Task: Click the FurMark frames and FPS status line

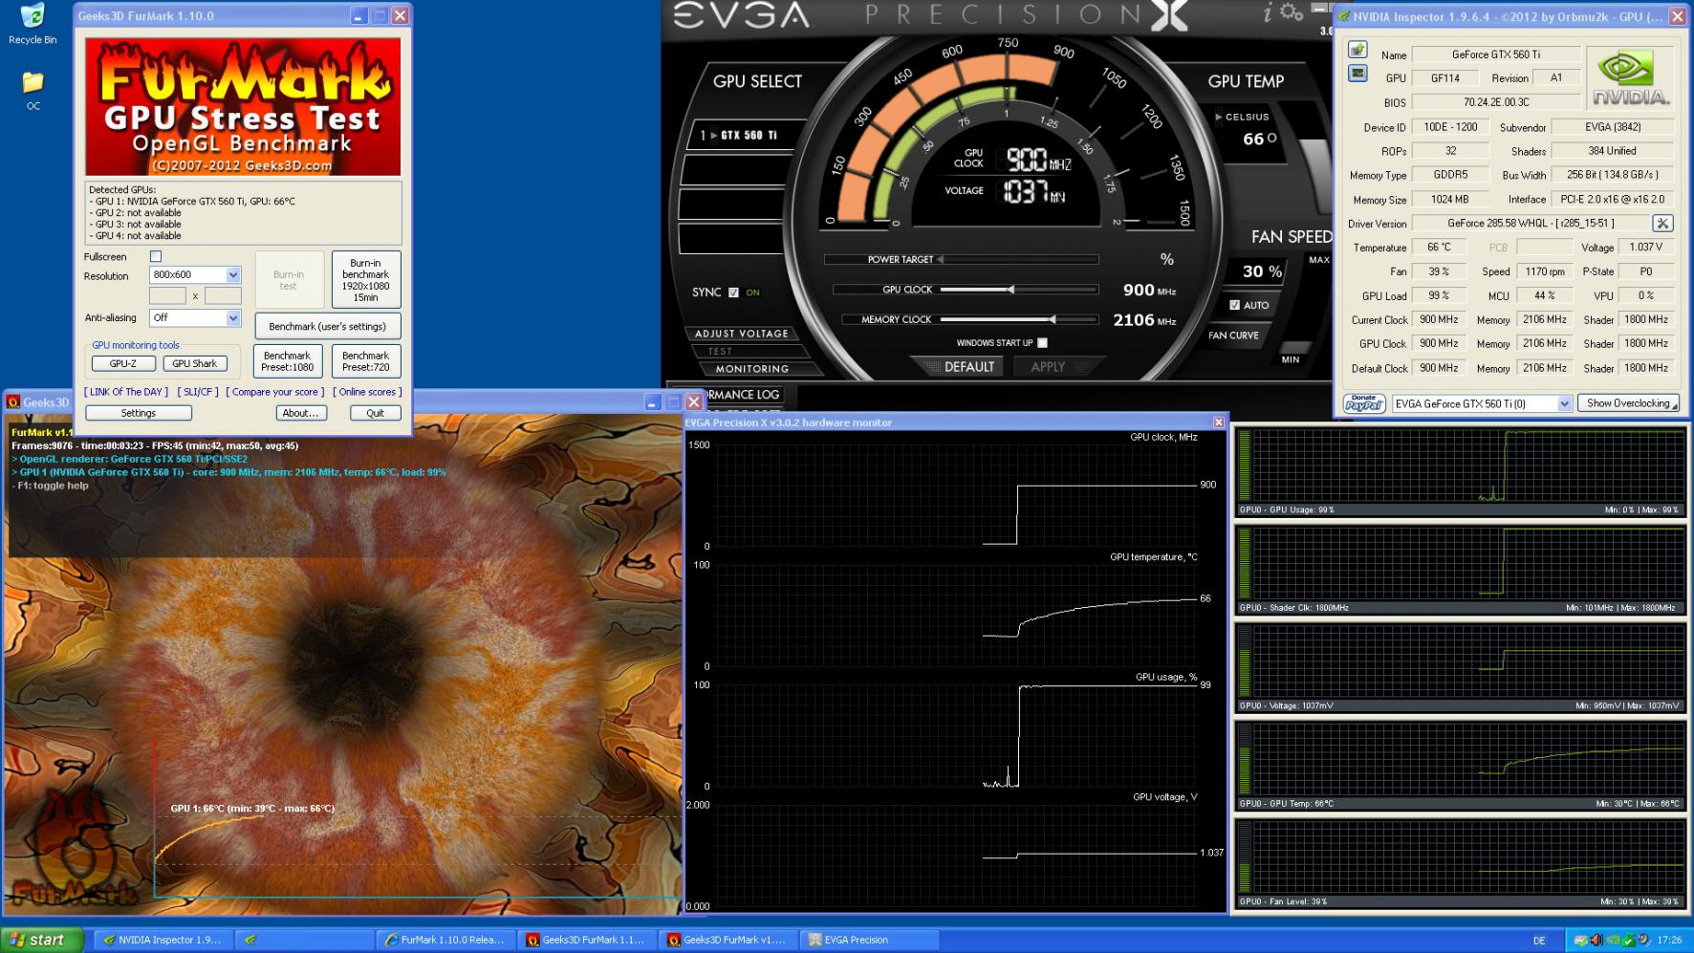Action: 155,445
